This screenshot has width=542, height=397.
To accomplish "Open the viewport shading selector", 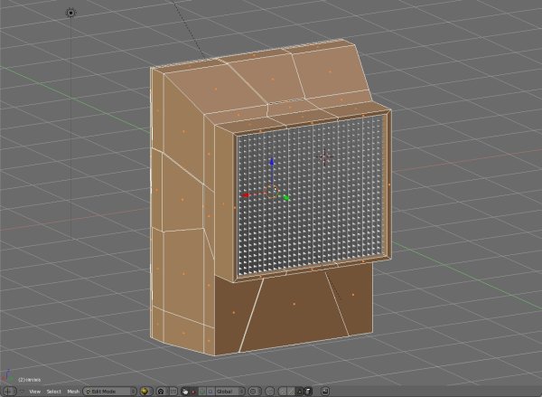I will pos(145,392).
